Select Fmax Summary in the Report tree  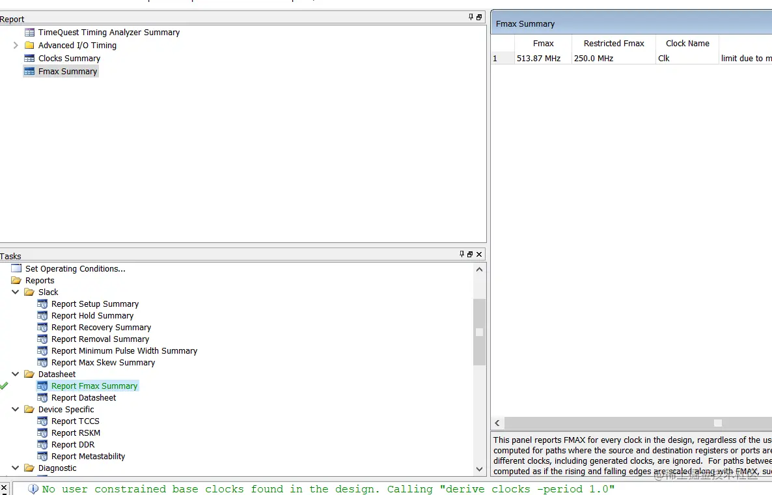click(x=68, y=72)
